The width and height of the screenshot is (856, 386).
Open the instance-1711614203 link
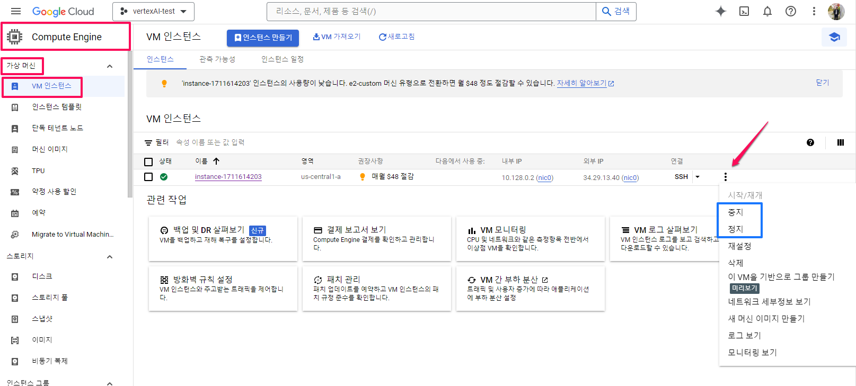click(228, 177)
